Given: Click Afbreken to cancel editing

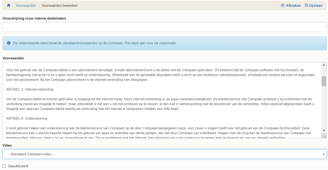Looking at the screenshot, I should 291,6.
